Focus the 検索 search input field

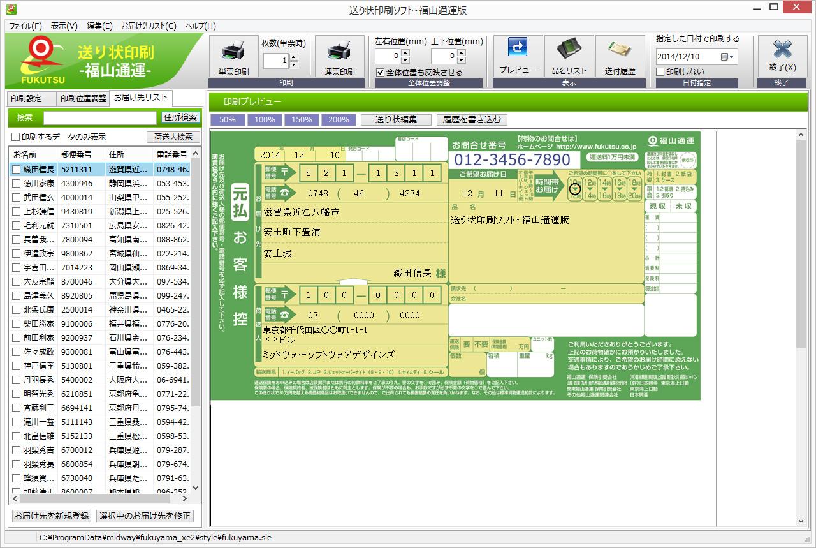point(100,118)
